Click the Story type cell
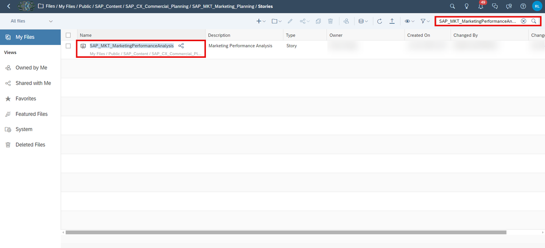545x248 pixels. click(x=291, y=46)
